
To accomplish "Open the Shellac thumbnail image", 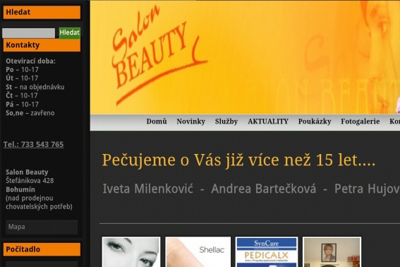I will (198, 252).
